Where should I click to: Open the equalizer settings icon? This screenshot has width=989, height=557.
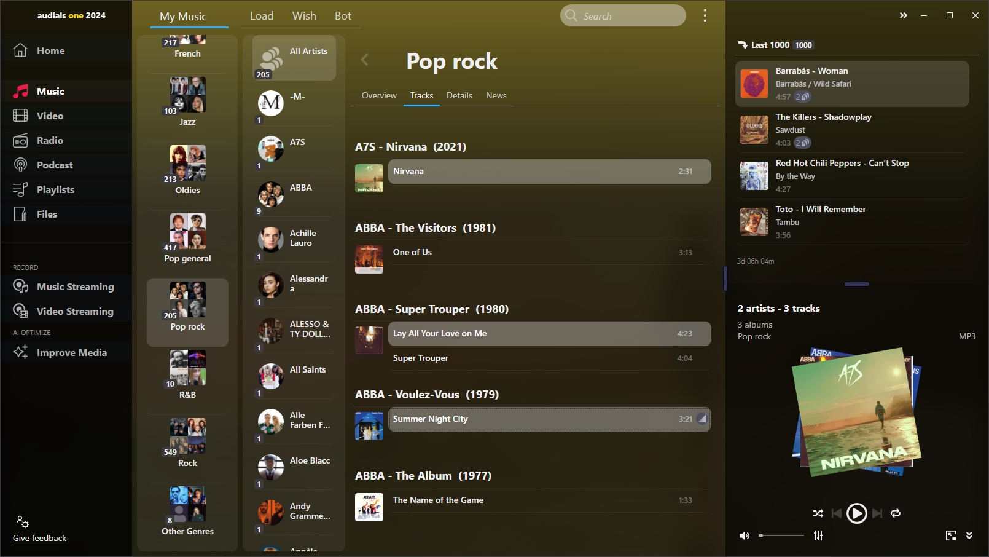tap(818, 535)
